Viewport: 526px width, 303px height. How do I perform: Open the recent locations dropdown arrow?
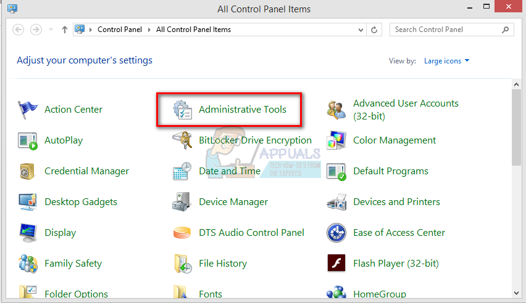point(51,30)
